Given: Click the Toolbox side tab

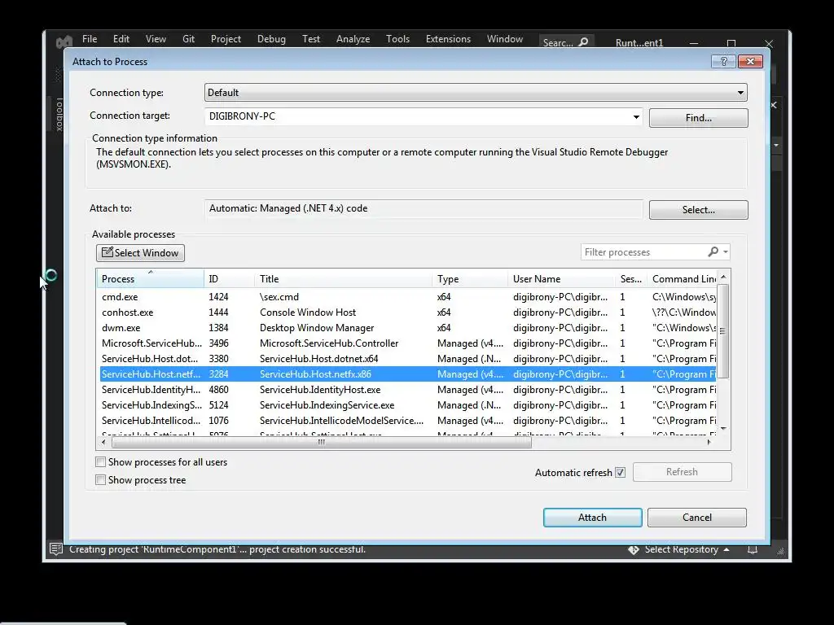Looking at the screenshot, I should [59, 114].
